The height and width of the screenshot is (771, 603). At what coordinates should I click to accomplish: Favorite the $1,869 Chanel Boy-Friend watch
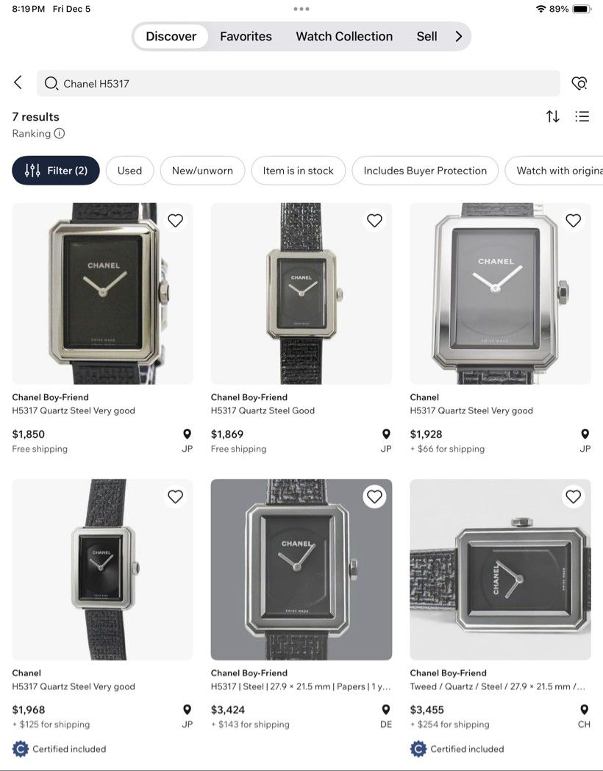click(374, 221)
